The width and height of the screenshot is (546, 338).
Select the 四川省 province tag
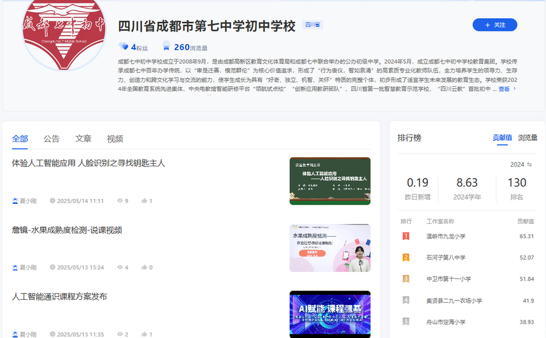[x=313, y=25]
